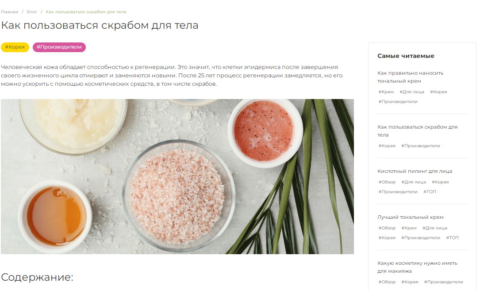Click the Содержание heading
Image resolution: width=480 pixels, height=290 pixels.
point(37,277)
